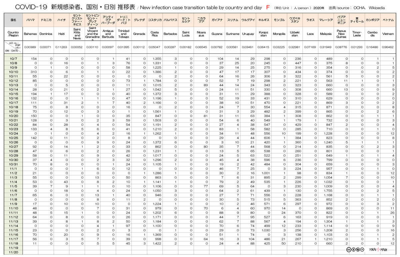Select the 10/31 date row label
400x257 pixels.
[x=14, y=164]
